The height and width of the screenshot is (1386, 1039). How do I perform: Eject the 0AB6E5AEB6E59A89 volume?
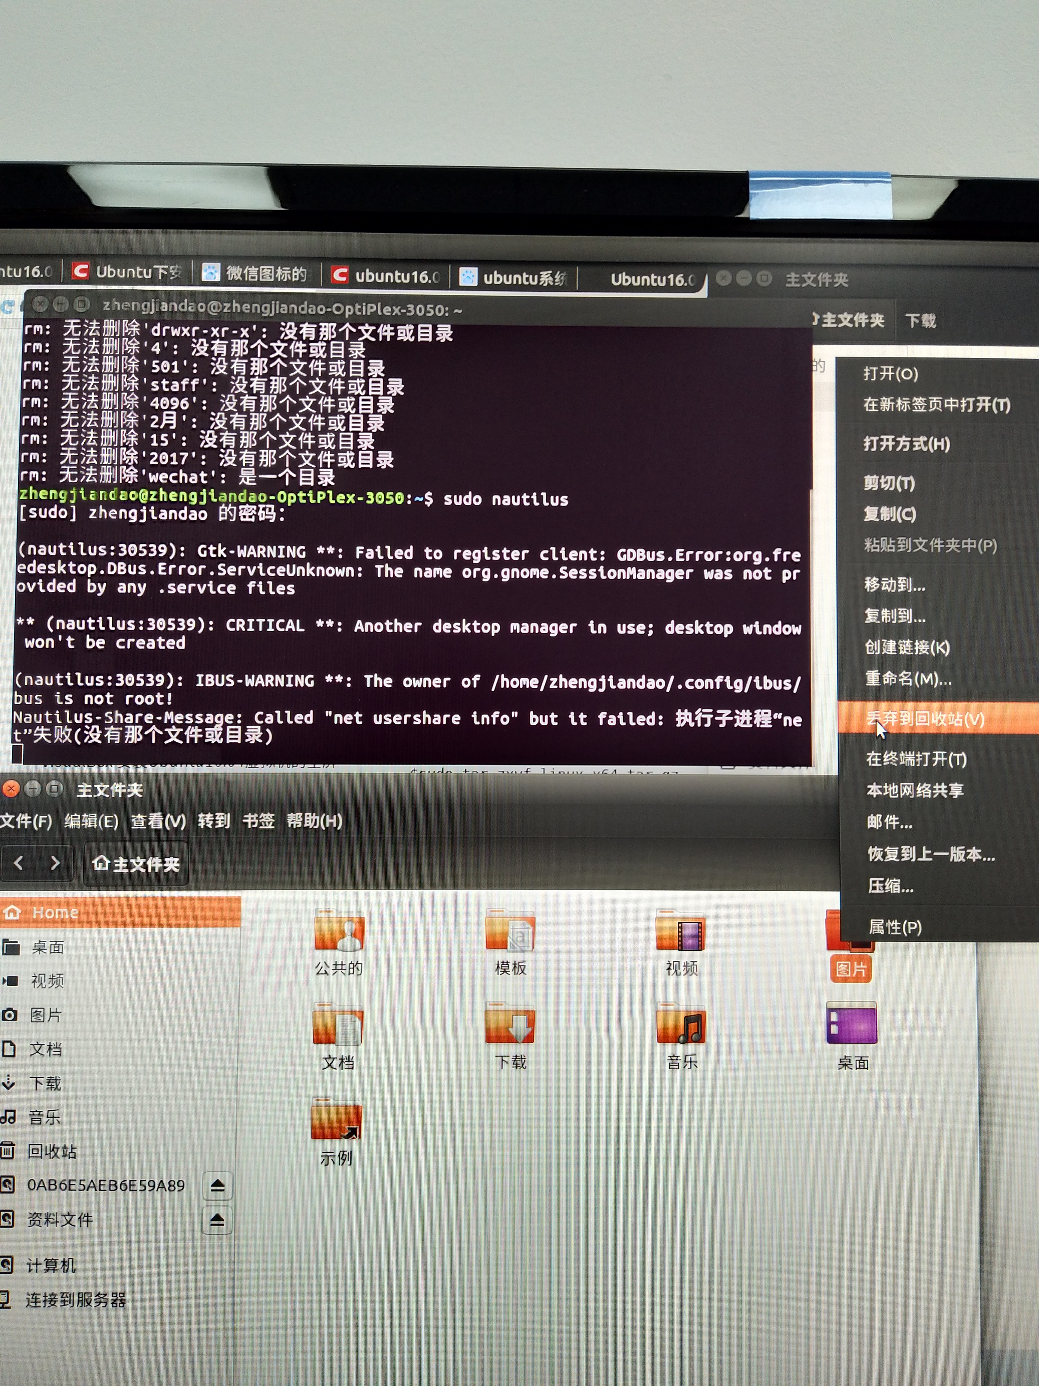pyautogui.click(x=217, y=1185)
